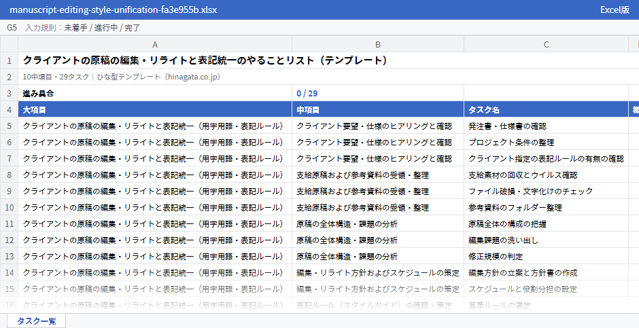
Task: Click row 8 cell 支給原稿および参考資料の受領・整理
Action: (x=378, y=175)
